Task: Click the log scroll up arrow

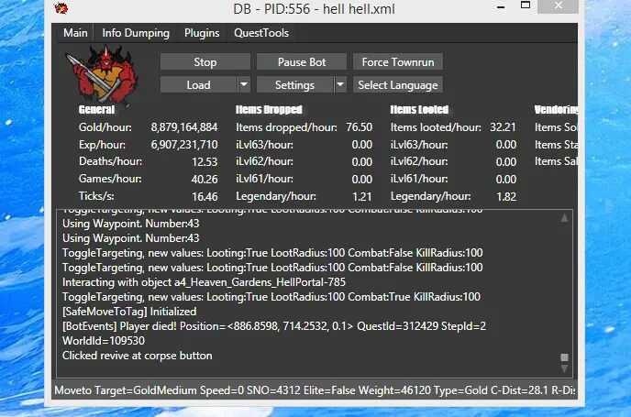Action: (564, 217)
